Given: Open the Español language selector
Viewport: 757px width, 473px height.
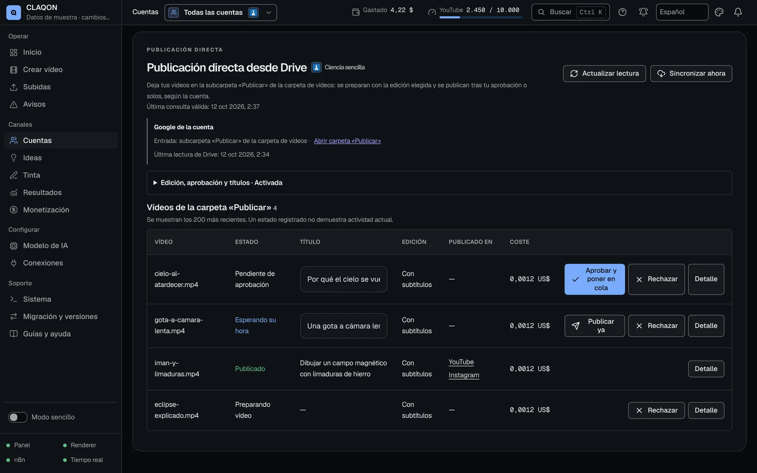Looking at the screenshot, I should coord(682,12).
